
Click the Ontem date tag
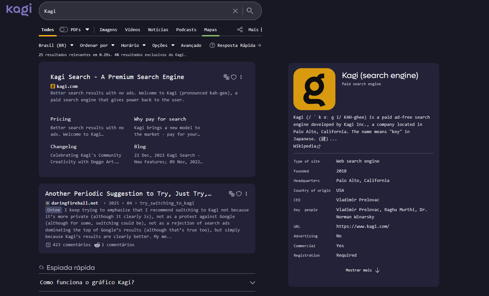[x=53, y=210]
